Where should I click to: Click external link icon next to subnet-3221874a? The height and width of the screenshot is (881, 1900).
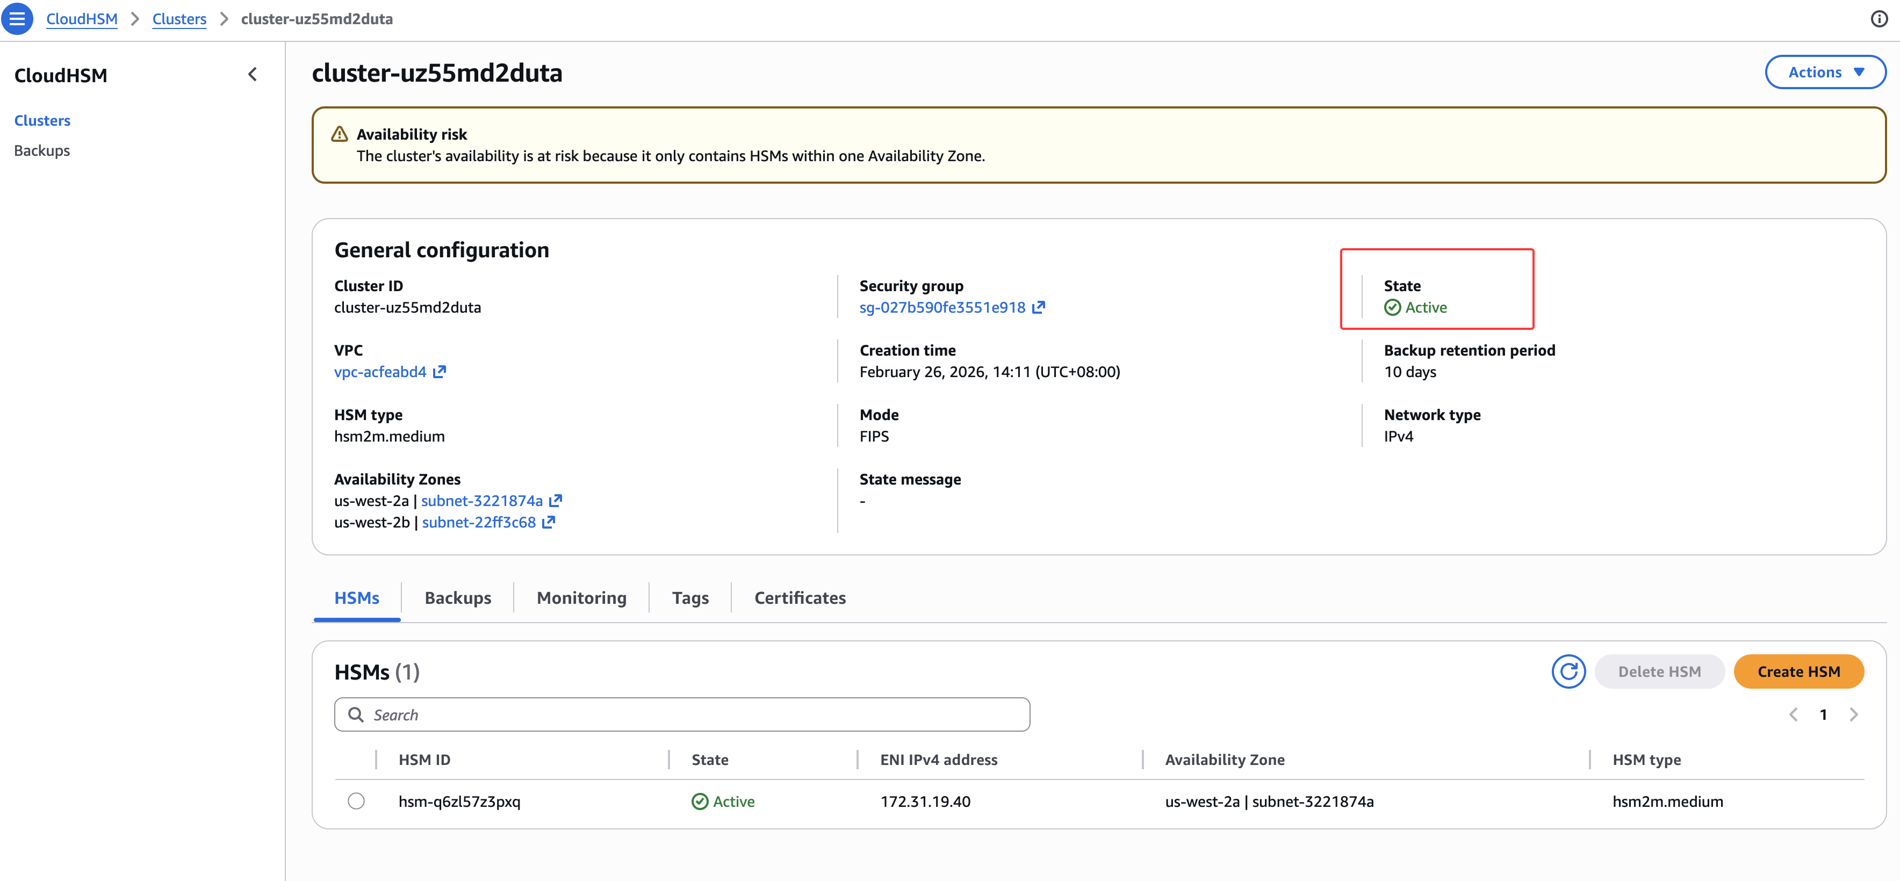[x=556, y=501]
